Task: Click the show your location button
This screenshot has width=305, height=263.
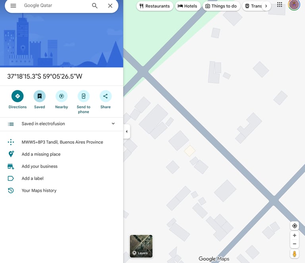Action: (295, 226)
